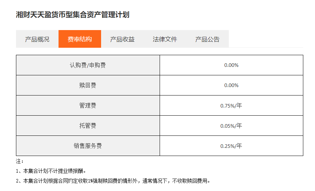Click the 销售服务费 row label

[88, 146]
